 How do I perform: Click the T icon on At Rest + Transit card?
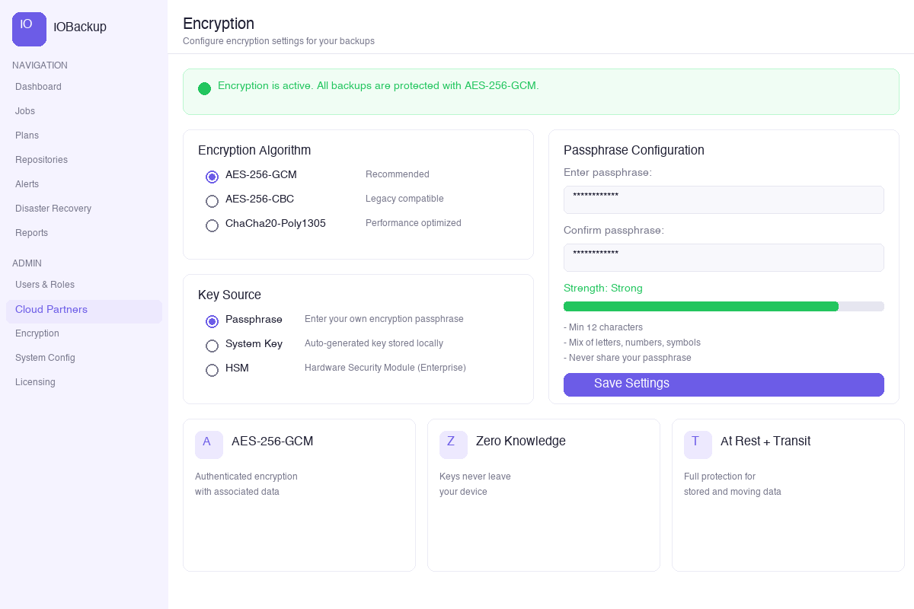tap(698, 445)
